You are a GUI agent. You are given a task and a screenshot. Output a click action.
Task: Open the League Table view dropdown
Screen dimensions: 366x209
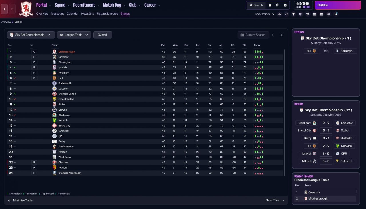click(x=74, y=35)
